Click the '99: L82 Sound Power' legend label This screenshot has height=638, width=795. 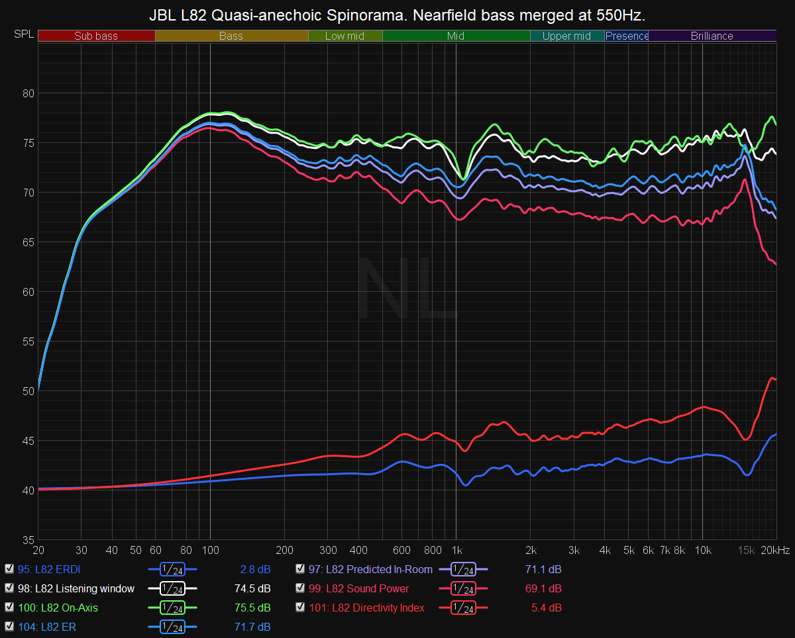pyautogui.click(x=359, y=588)
